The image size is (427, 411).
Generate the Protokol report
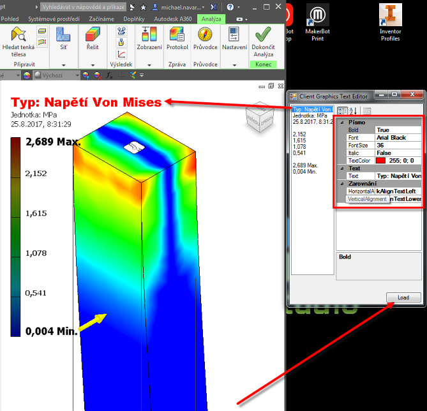(177, 39)
